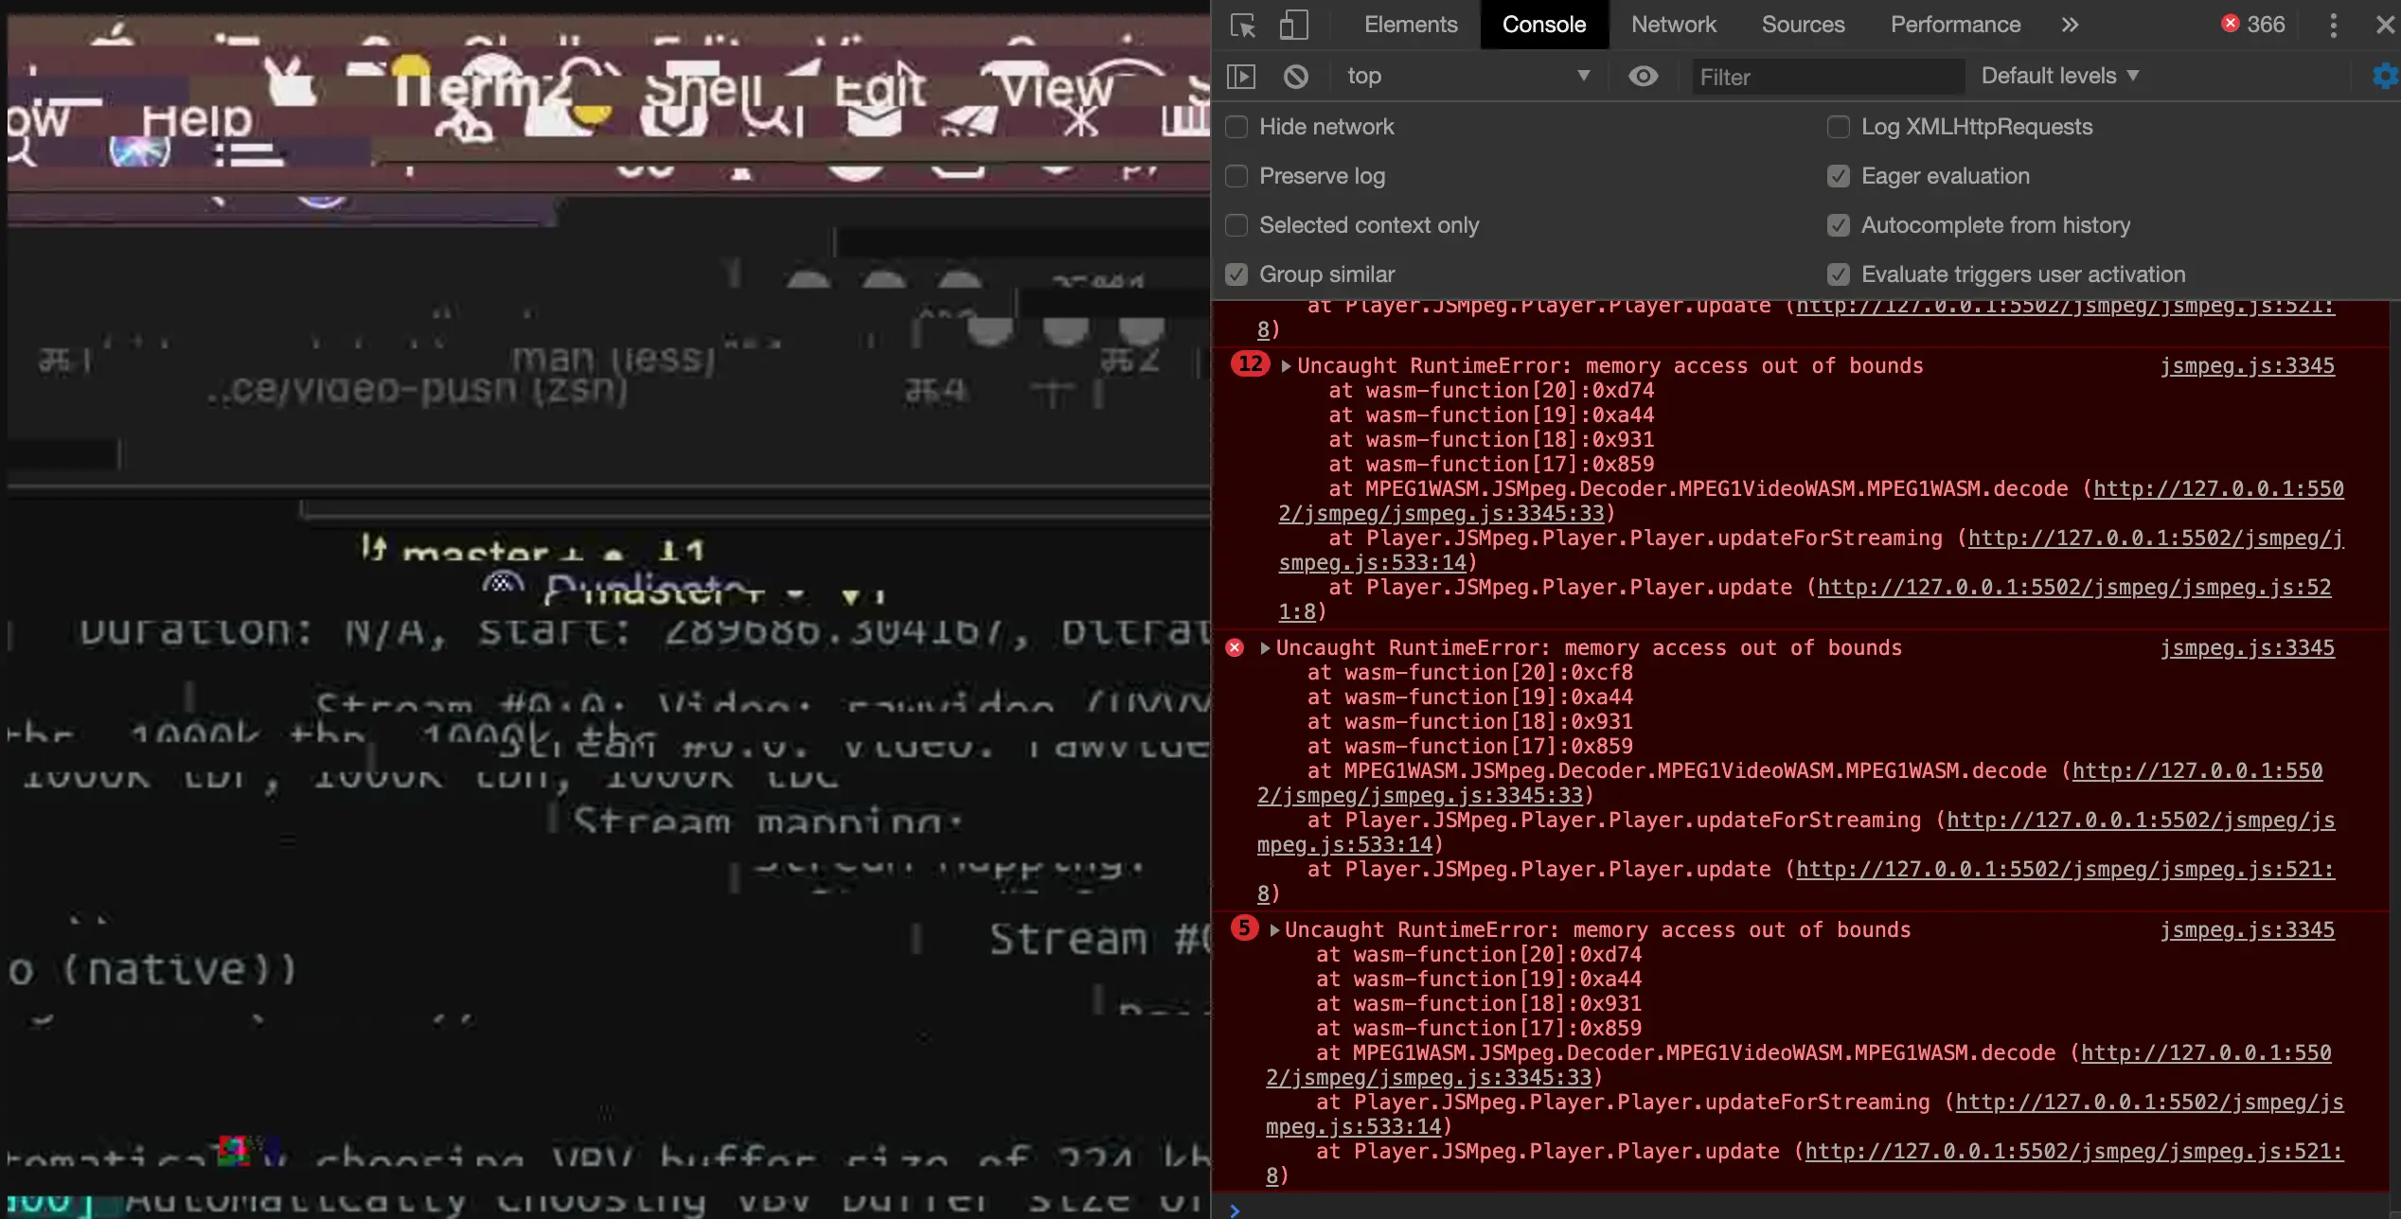
Task: Click the 366 errors counter badge
Action: pos(2253,25)
